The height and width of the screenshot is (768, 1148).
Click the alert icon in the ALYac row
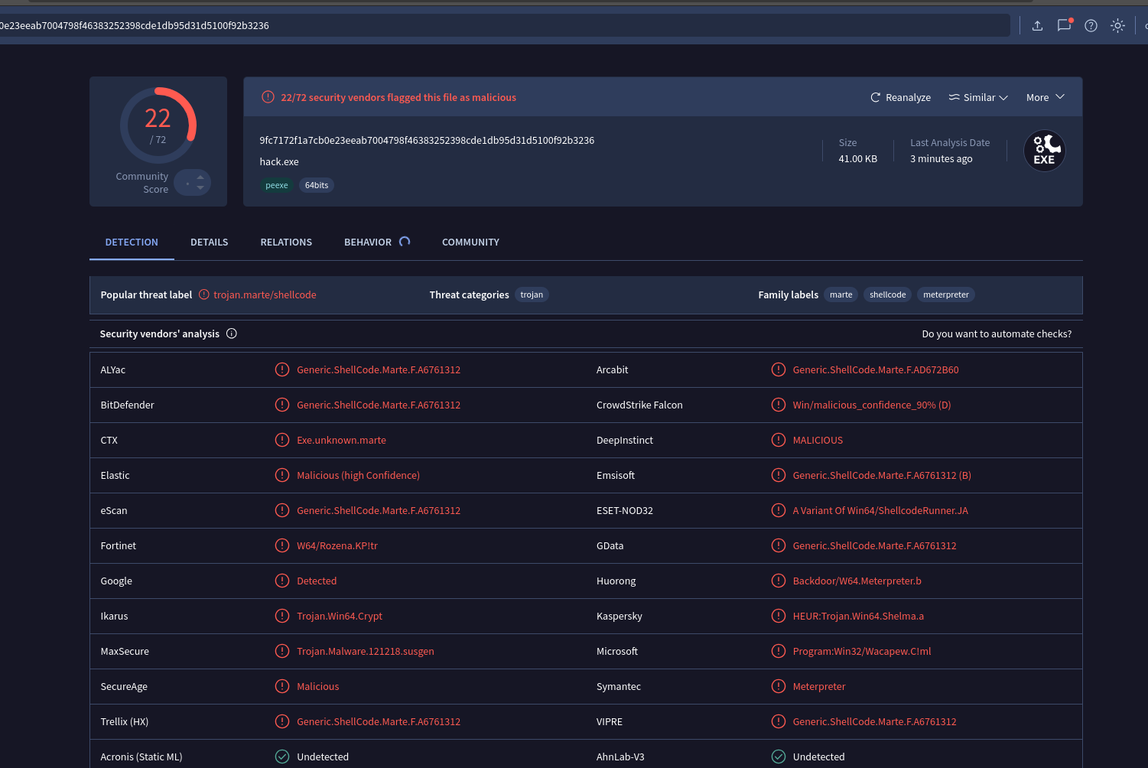coord(282,369)
